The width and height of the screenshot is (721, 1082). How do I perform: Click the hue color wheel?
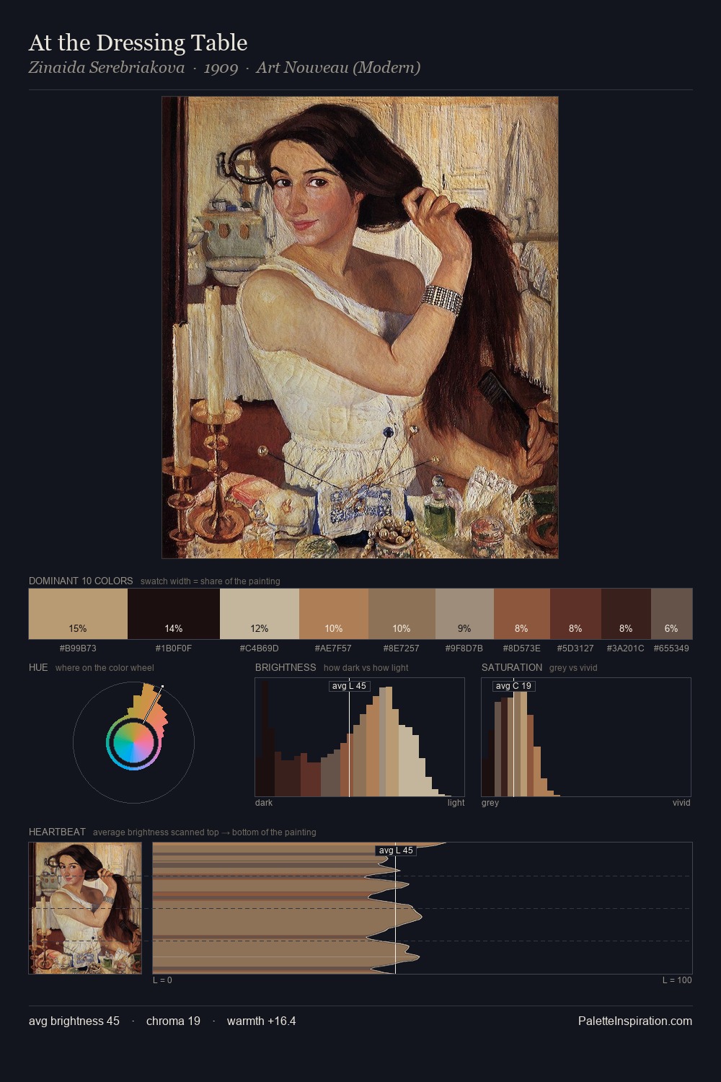click(x=133, y=742)
